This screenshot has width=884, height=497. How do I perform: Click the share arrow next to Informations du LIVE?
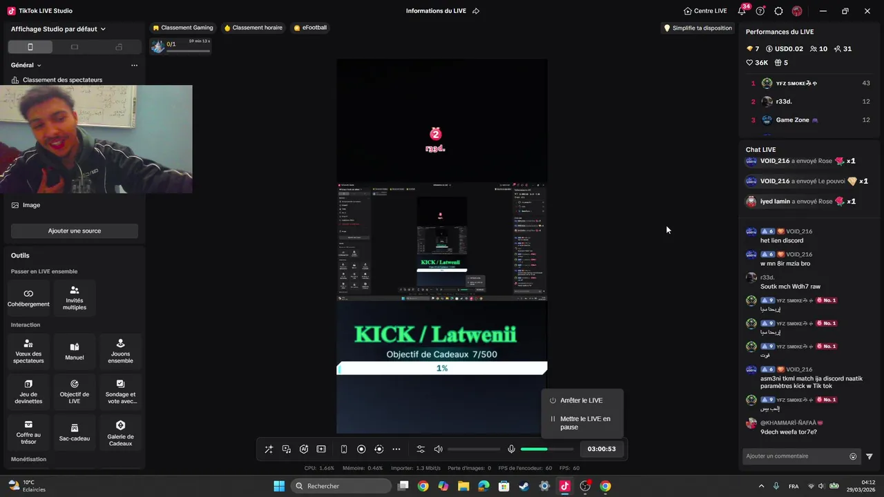point(476,11)
